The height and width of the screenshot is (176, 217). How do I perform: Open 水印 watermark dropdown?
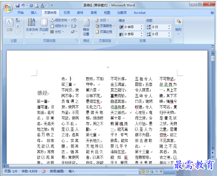tap(102, 20)
